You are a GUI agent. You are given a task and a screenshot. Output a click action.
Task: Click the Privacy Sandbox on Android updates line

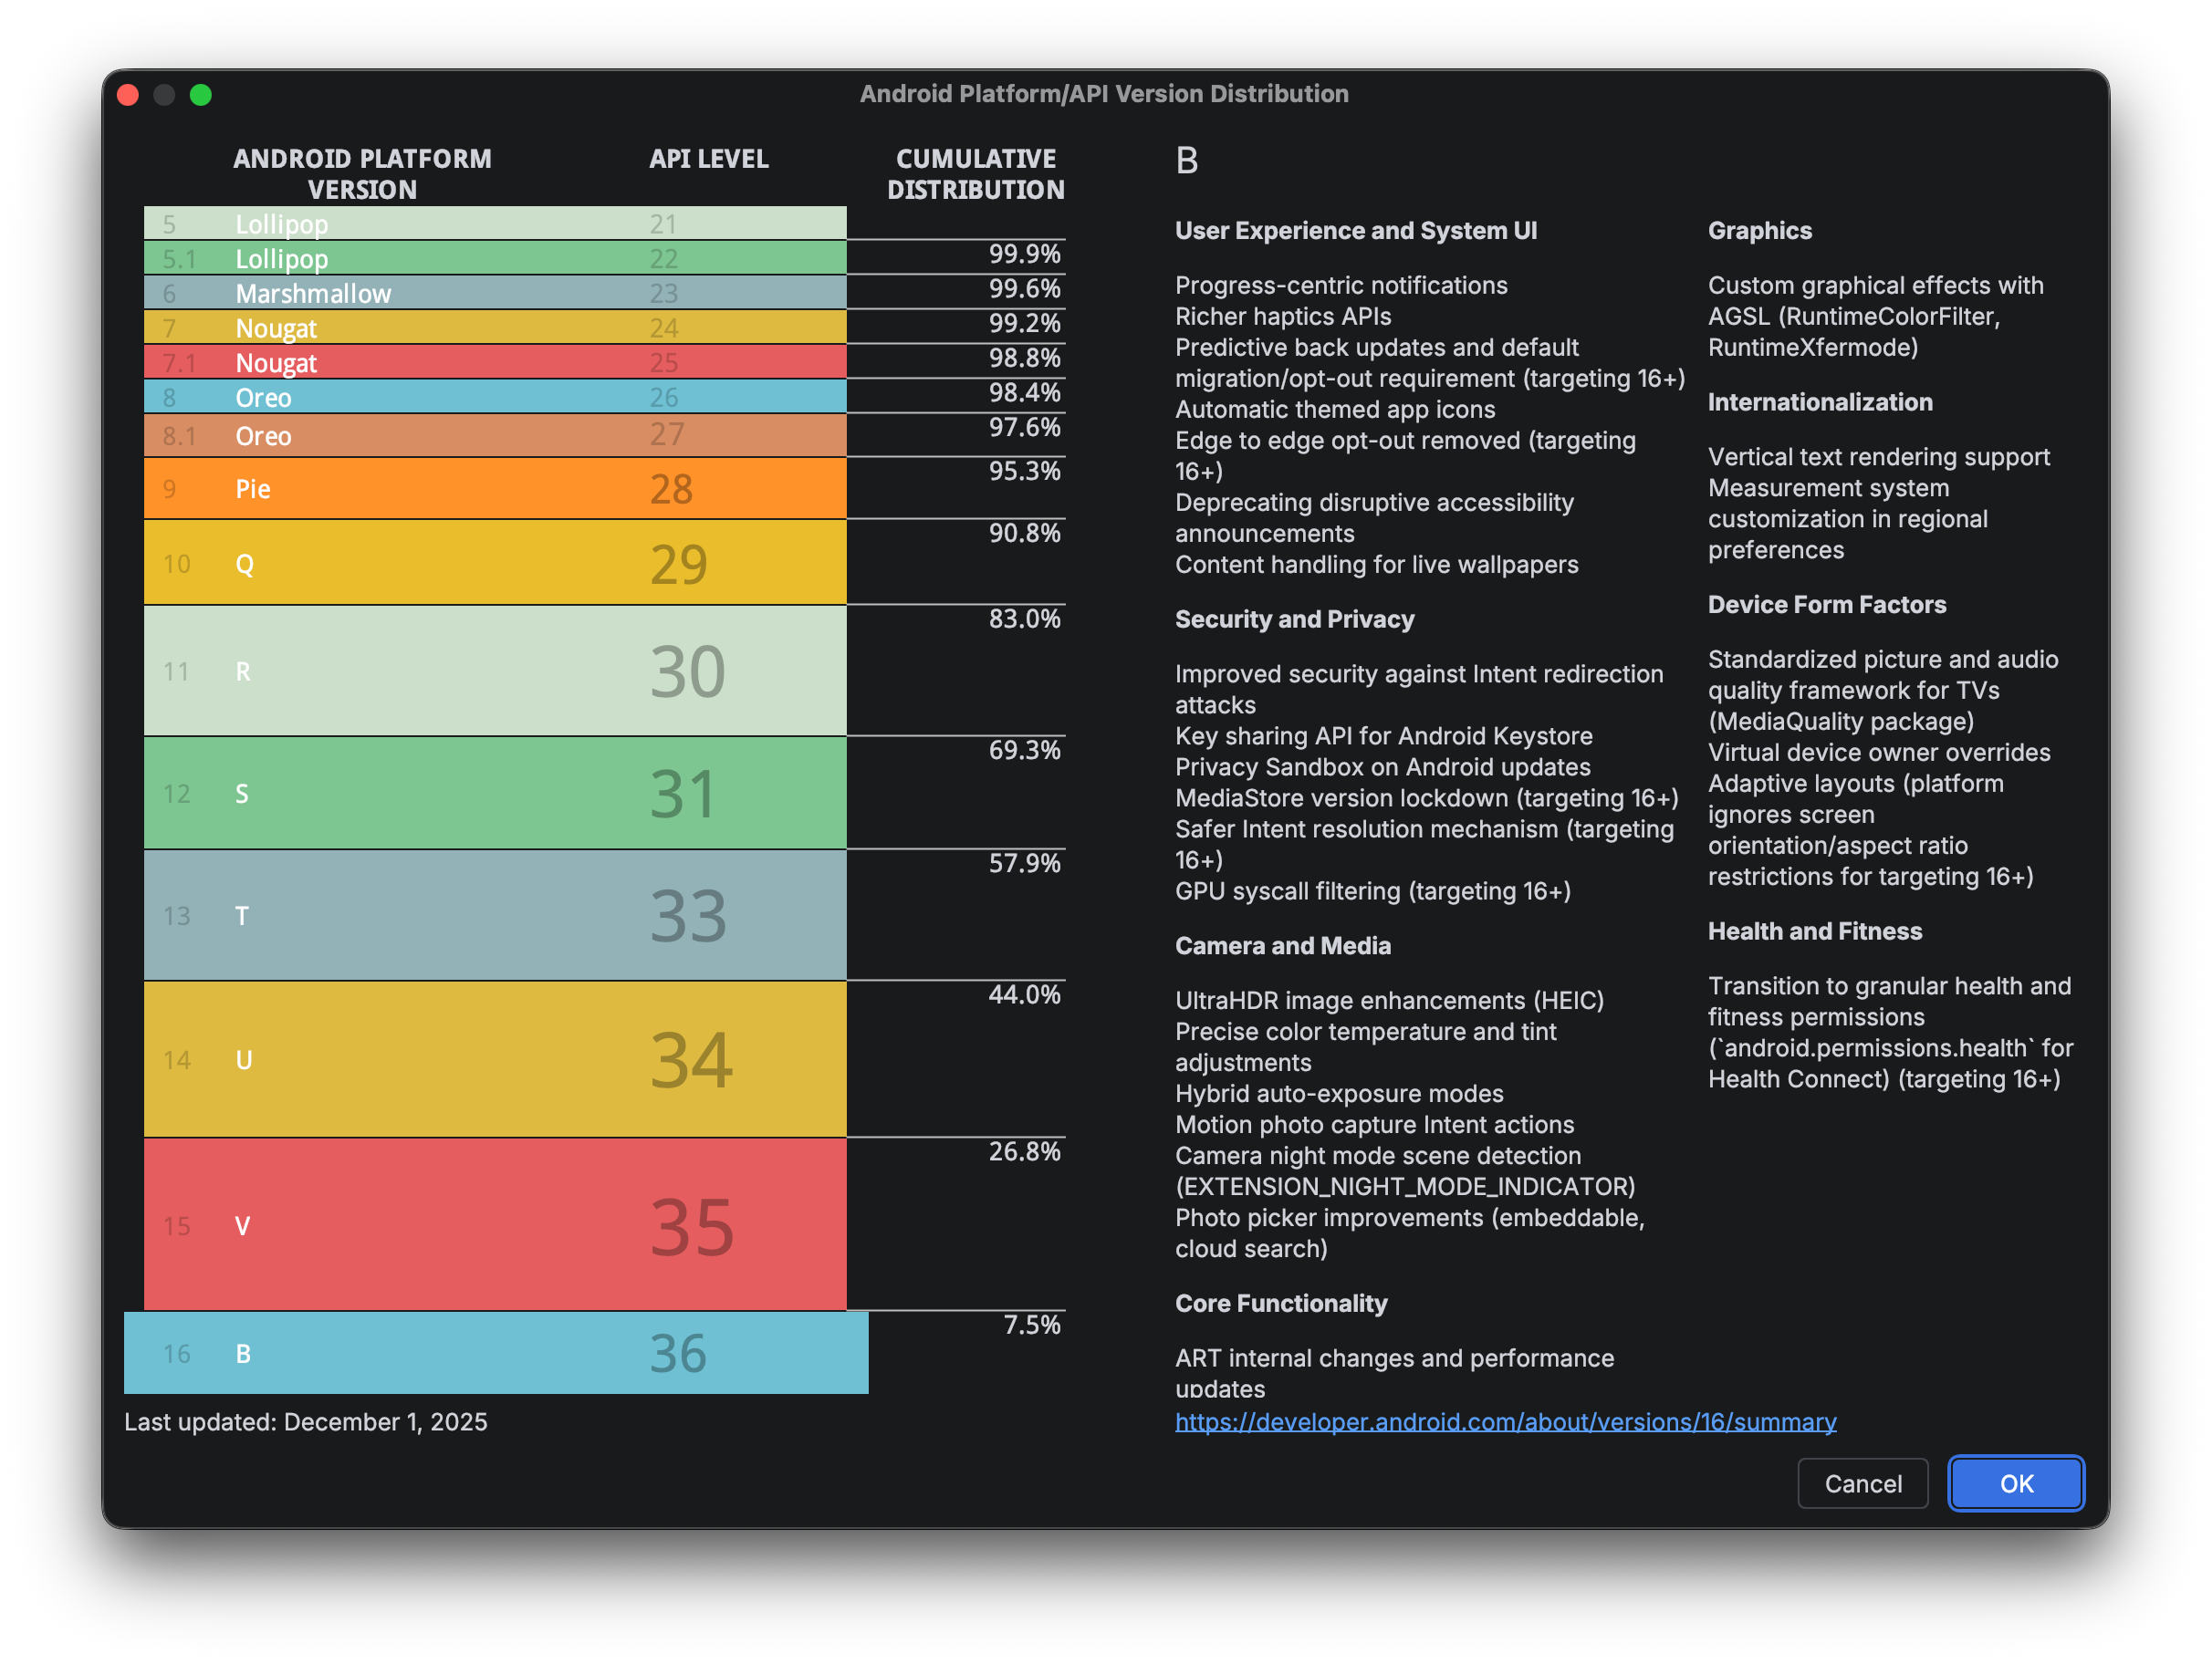tap(1383, 767)
